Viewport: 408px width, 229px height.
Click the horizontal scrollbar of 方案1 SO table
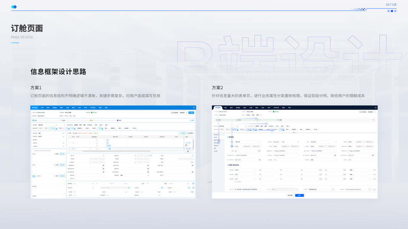tap(117, 151)
